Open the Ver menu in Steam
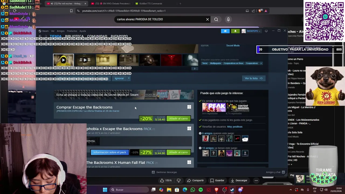 pos(53,31)
